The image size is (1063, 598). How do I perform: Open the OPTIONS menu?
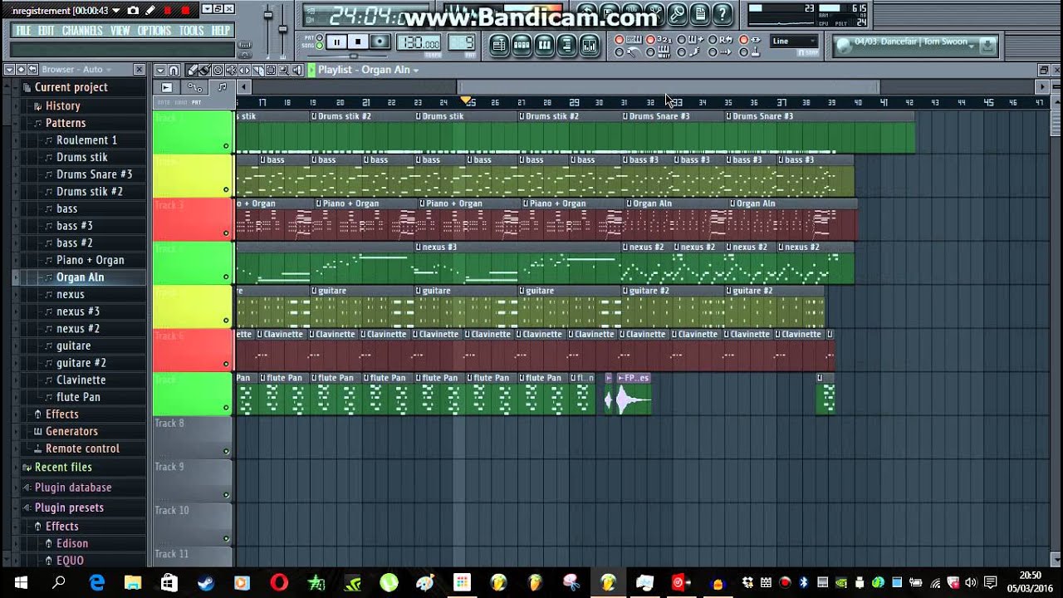pyautogui.click(x=154, y=31)
